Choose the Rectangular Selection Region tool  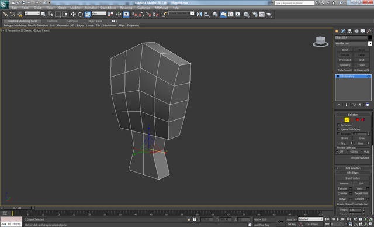(58, 14)
